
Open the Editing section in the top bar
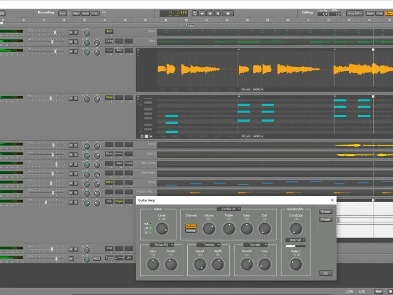point(307,12)
